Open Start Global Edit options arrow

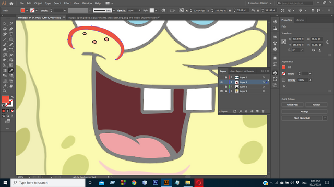pyautogui.click(x=325, y=118)
